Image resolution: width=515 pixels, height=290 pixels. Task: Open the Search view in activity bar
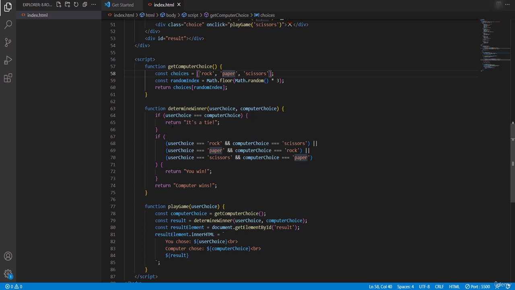point(8,25)
